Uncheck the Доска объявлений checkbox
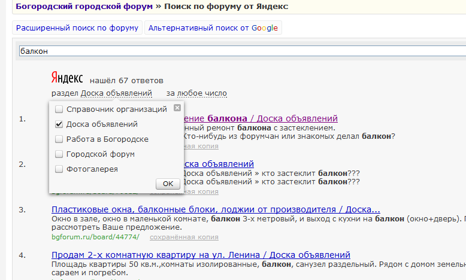 tap(59, 124)
